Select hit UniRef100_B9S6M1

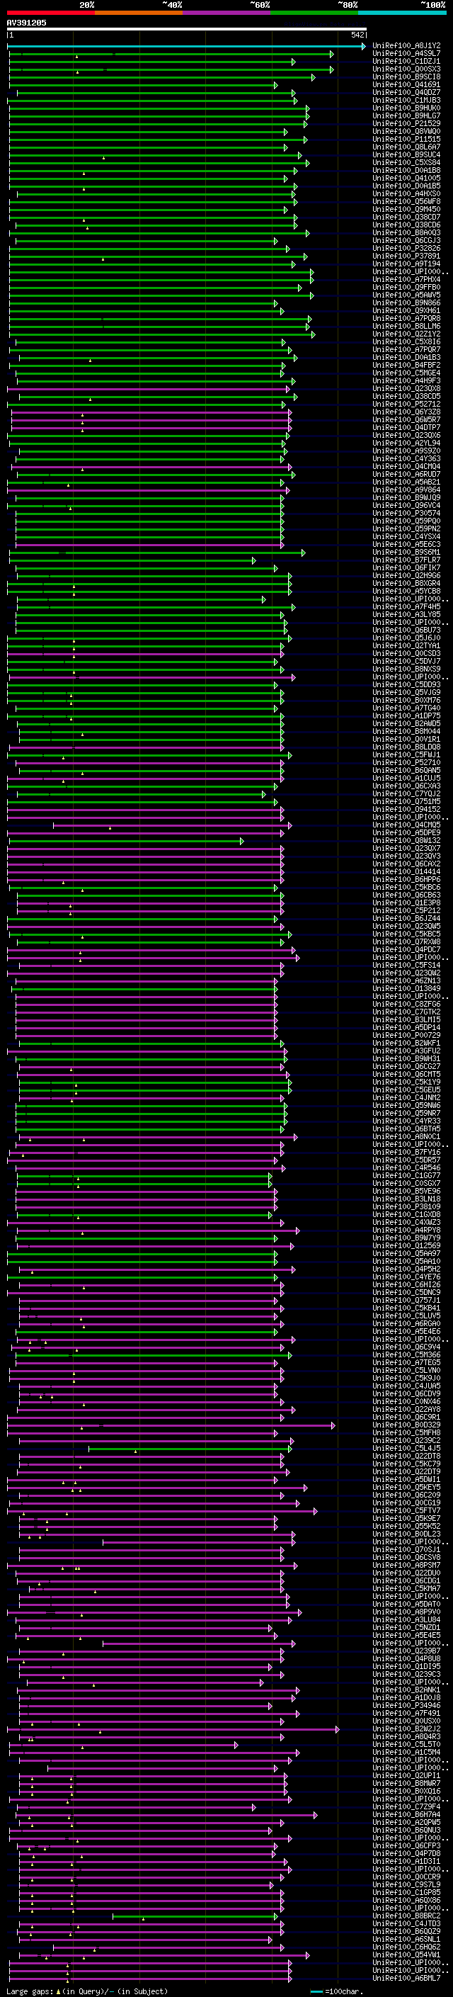tap(406, 552)
